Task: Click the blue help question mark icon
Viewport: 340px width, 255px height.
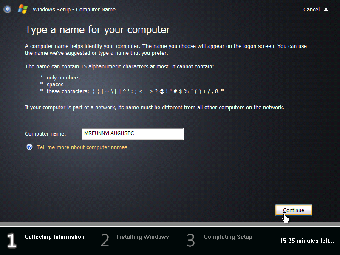Action: point(29,147)
